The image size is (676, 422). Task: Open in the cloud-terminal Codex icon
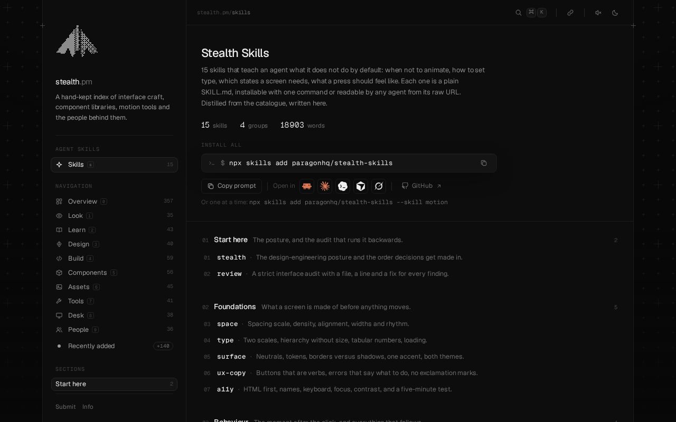coord(343,186)
